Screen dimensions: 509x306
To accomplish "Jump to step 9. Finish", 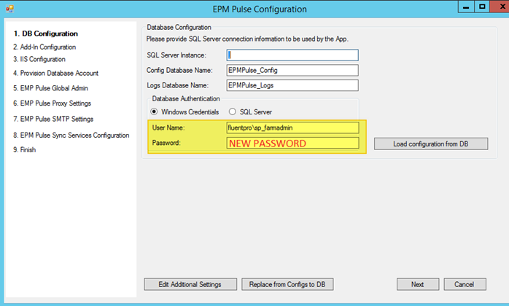I will click(24, 149).
